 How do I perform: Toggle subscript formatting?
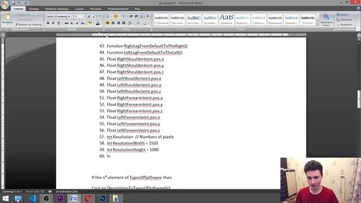pyautogui.click(x=72, y=23)
